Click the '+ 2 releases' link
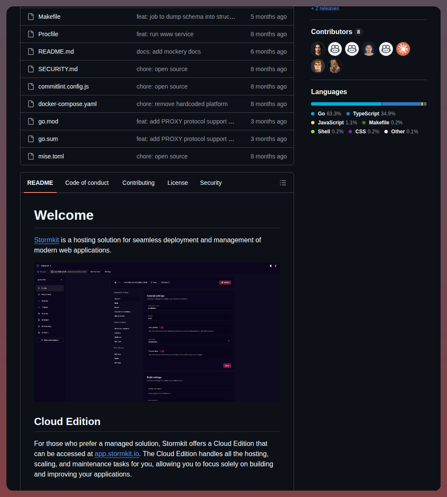Image resolution: width=447 pixels, height=497 pixels. coord(325,9)
